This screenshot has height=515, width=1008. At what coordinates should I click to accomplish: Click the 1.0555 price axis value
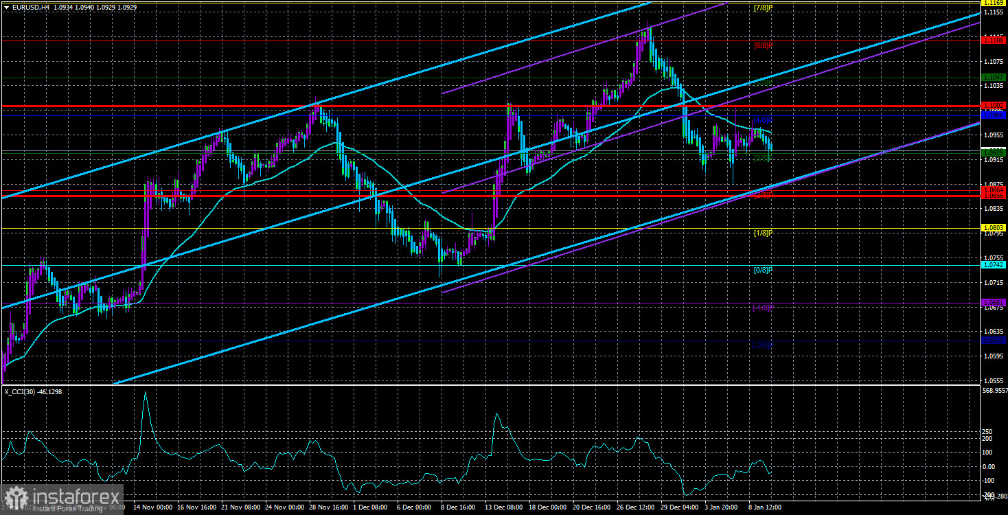click(x=994, y=380)
